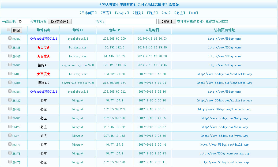Open the 58day.com/ URL in row 26489
This screenshot has height=167, width=278.
tap(224, 39)
